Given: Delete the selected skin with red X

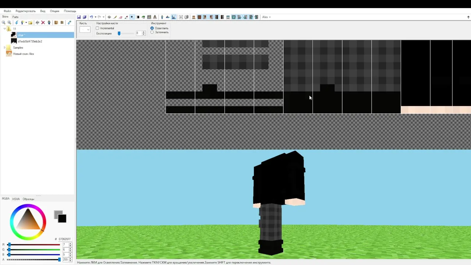Looking at the screenshot, I should coord(43,23).
